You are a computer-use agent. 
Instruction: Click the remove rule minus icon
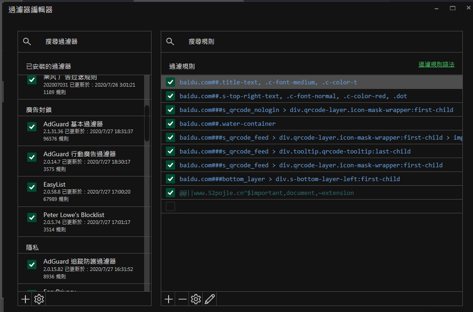click(x=182, y=299)
